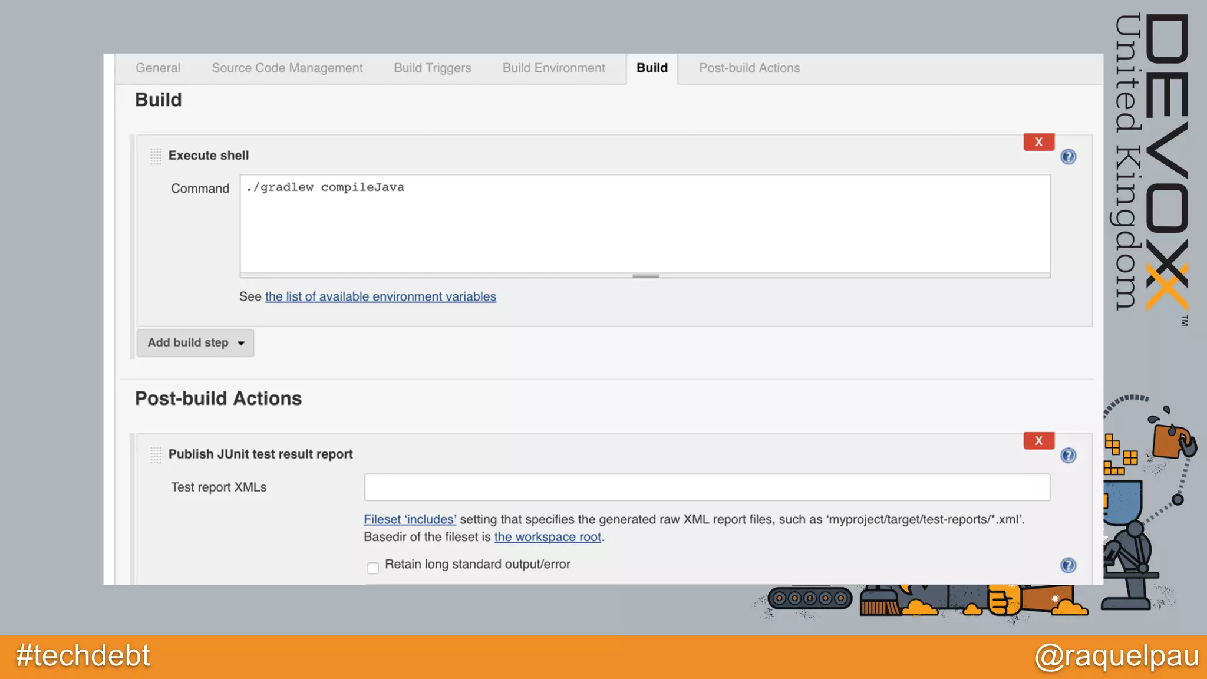This screenshot has width=1207, height=679.
Task: Jump to the Post-build Actions tab
Action: (749, 68)
